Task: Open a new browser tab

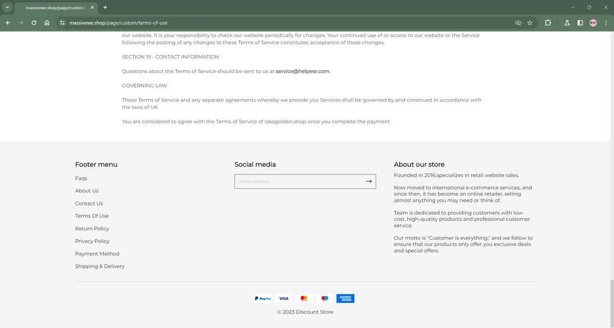Action: coord(105,8)
